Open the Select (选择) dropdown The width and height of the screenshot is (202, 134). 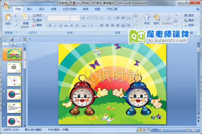tap(190, 25)
